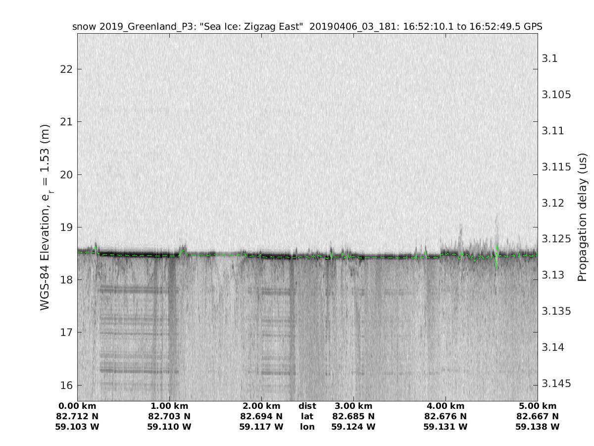Viewport: 594px width, 446px height.
Task: Select the 1.00 km distance marker
Action: 169,406
